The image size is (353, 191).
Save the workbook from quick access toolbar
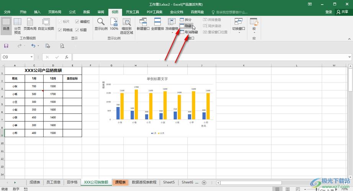pyautogui.click(x=6, y=46)
